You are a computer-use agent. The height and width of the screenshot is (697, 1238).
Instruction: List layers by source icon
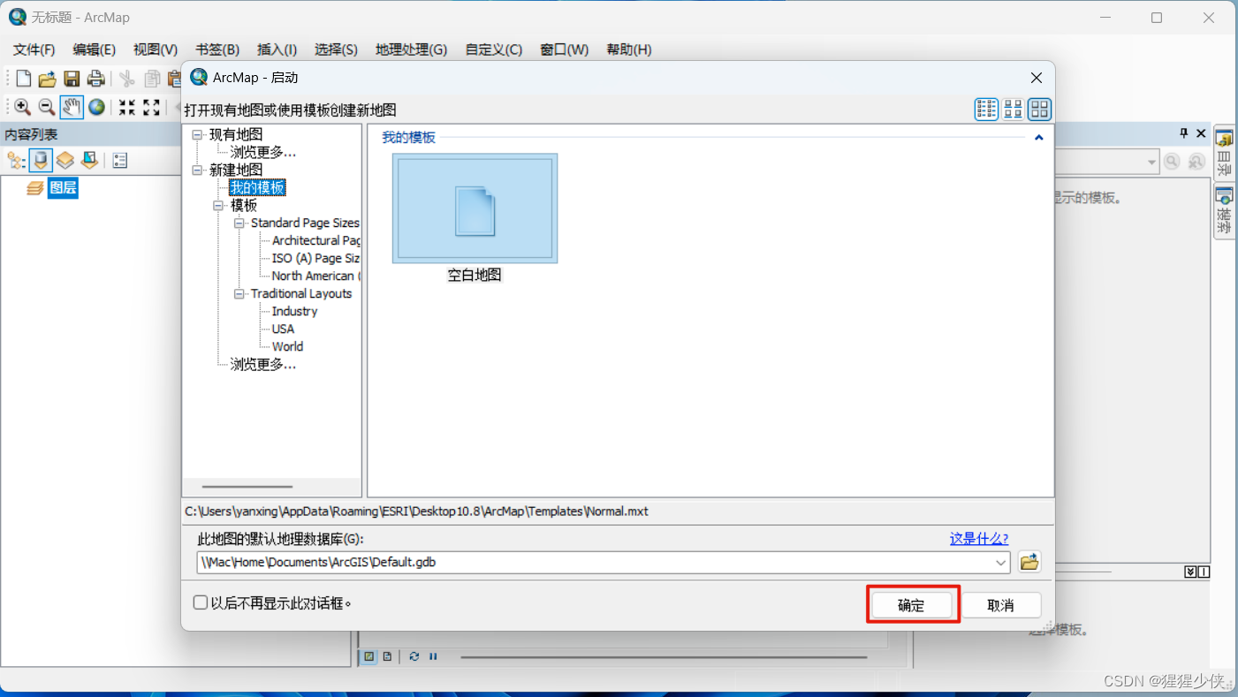coord(41,160)
